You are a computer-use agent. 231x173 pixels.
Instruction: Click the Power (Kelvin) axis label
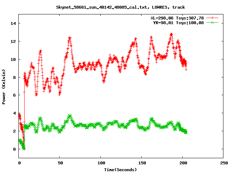(4, 86)
